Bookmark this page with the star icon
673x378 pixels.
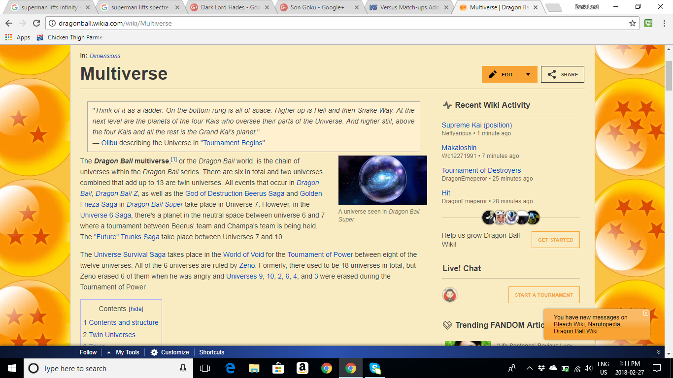coord(633,23)
